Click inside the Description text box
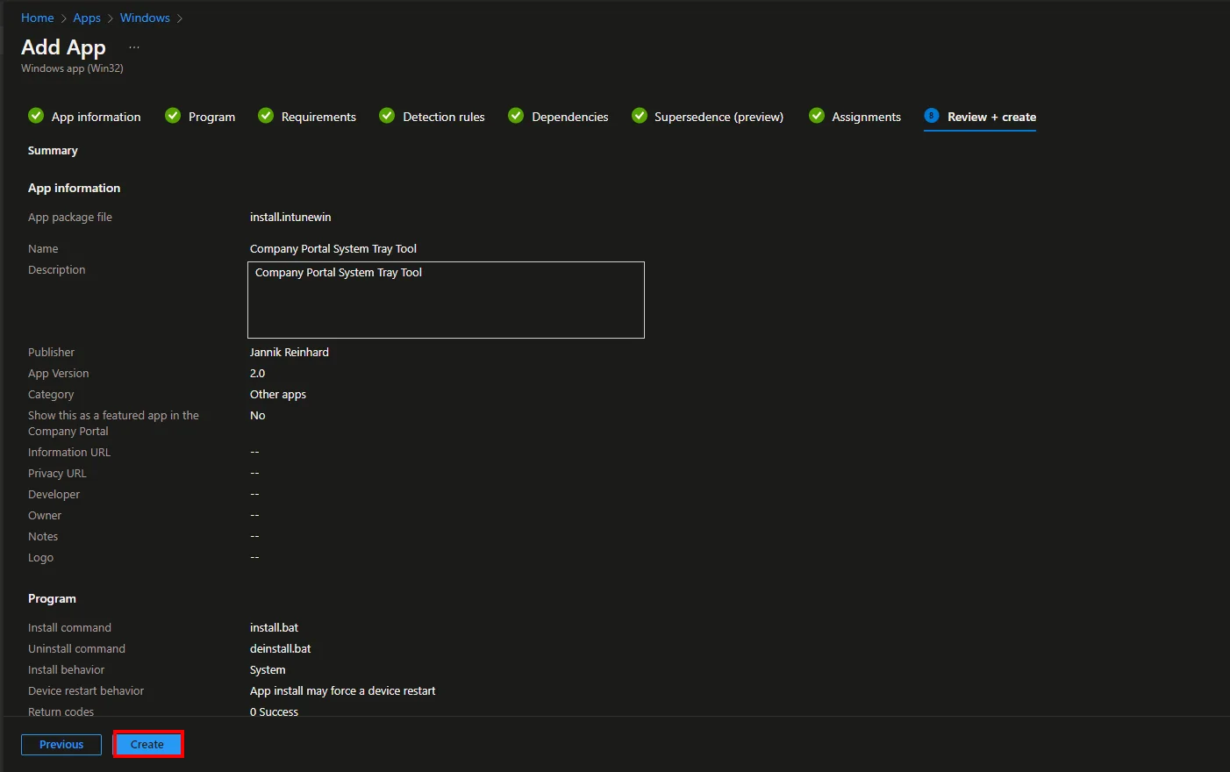 point(446,300)
